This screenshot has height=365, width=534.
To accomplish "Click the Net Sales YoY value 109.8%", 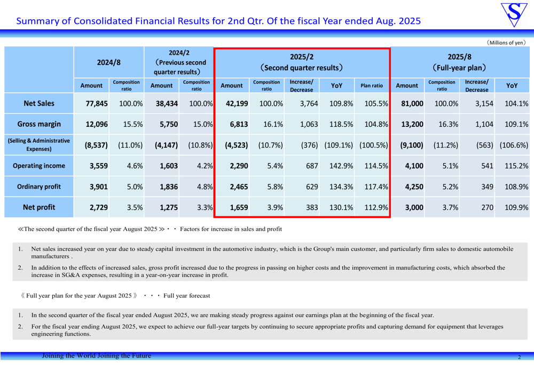I will 341,103.
